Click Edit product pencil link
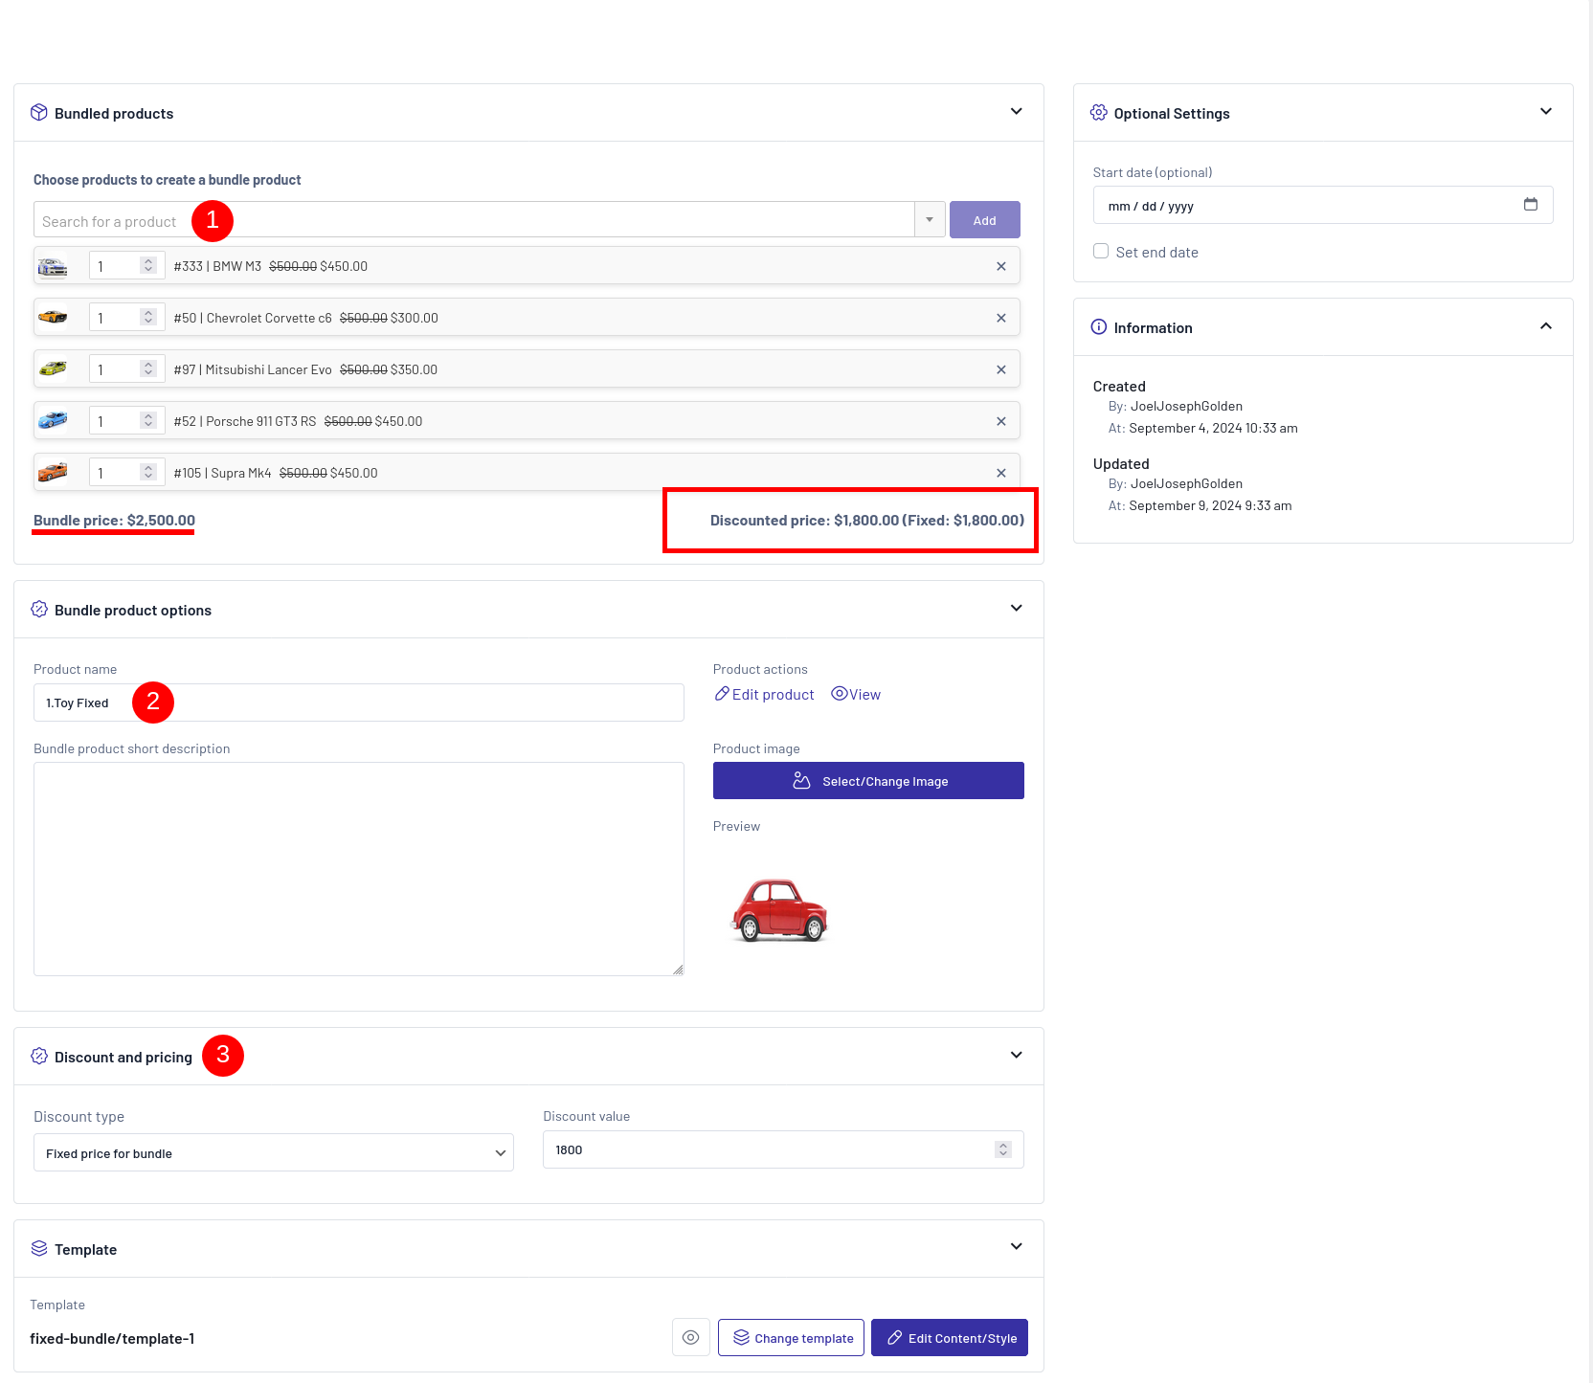 click(764, 695)
